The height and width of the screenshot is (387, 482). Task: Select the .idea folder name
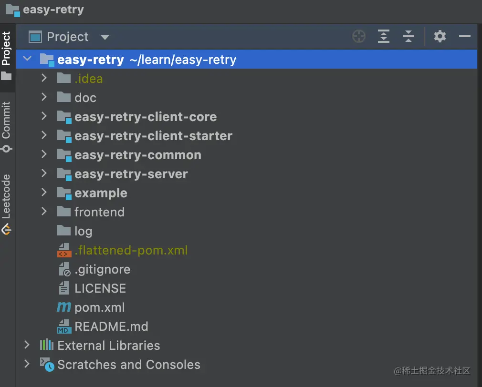click(x=89, y=79)
